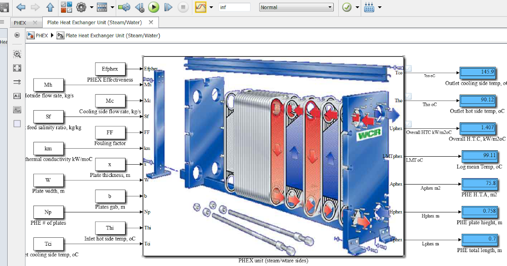Run the simulation
The width and height of the screenshot is (507, 266).
pos(153,7)
